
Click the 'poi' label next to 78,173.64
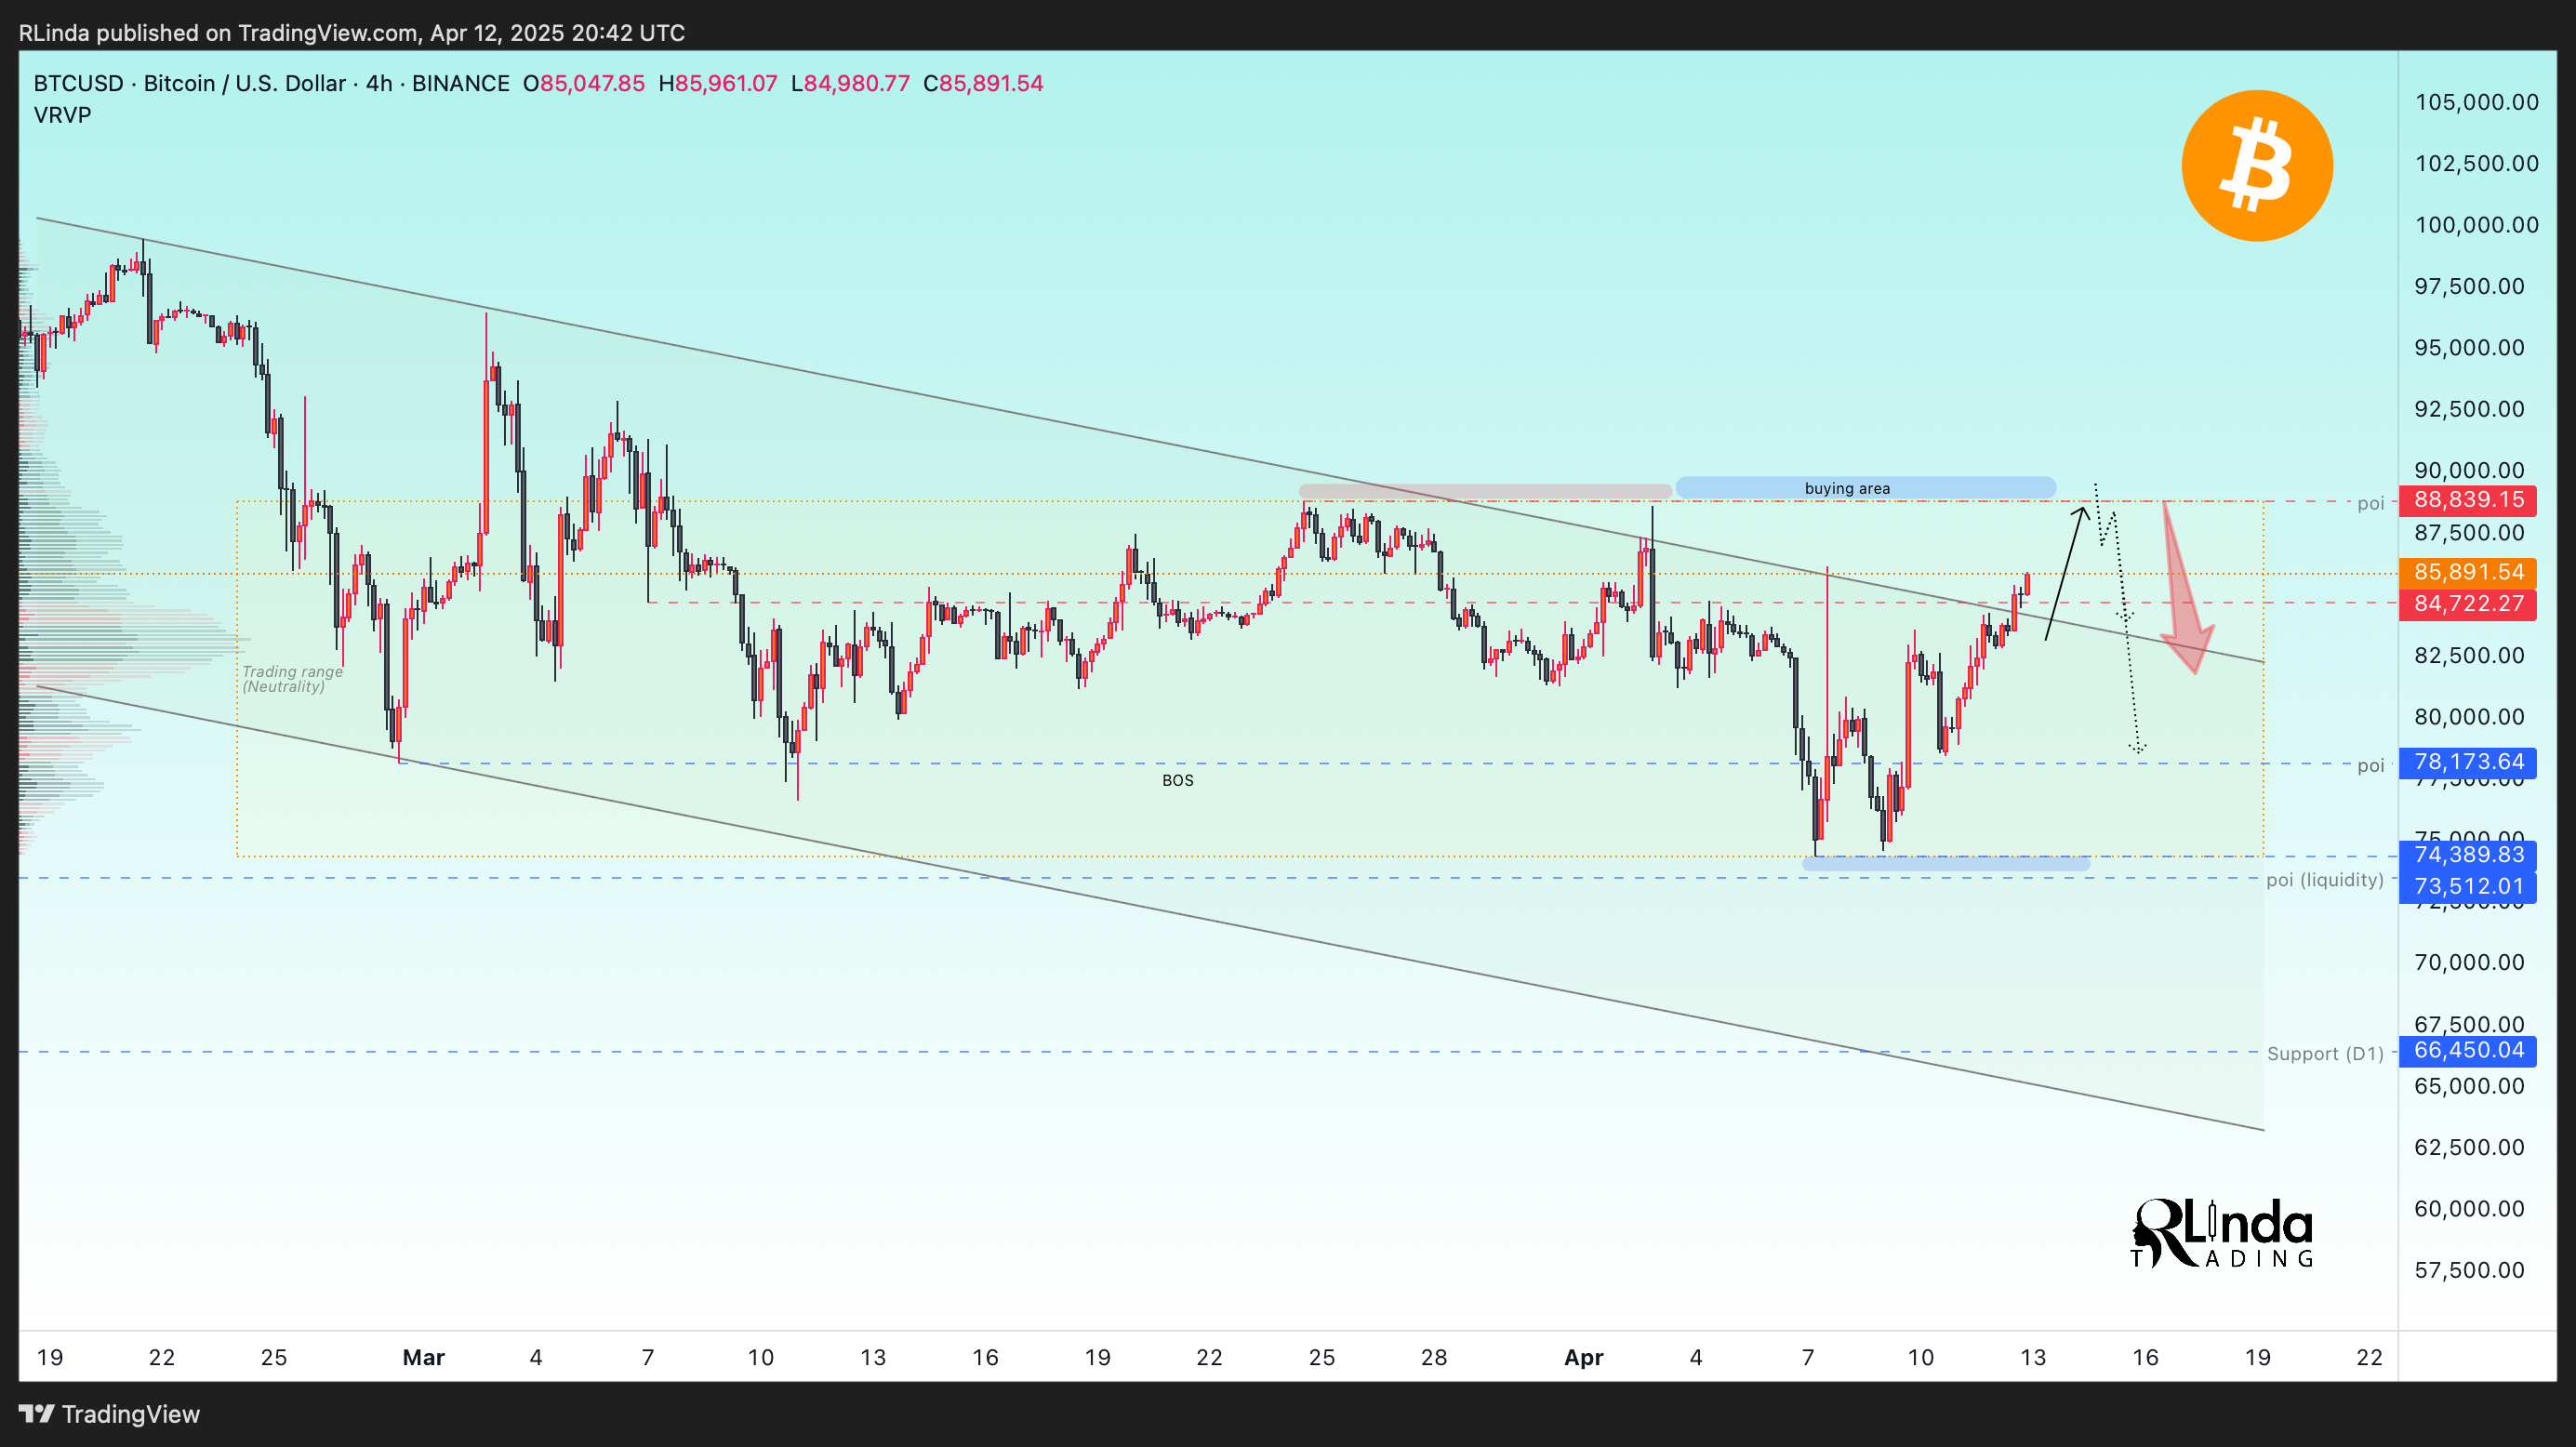point(2370,766)
